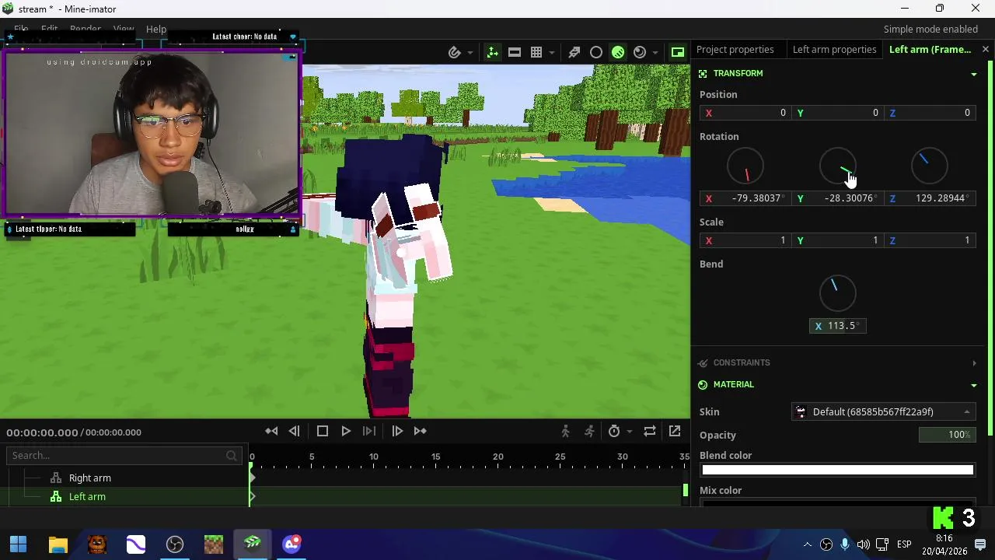The height and width of the screenshot is (560, 995).
Task: Click the Bend angle dial
Action: [837, 293]
